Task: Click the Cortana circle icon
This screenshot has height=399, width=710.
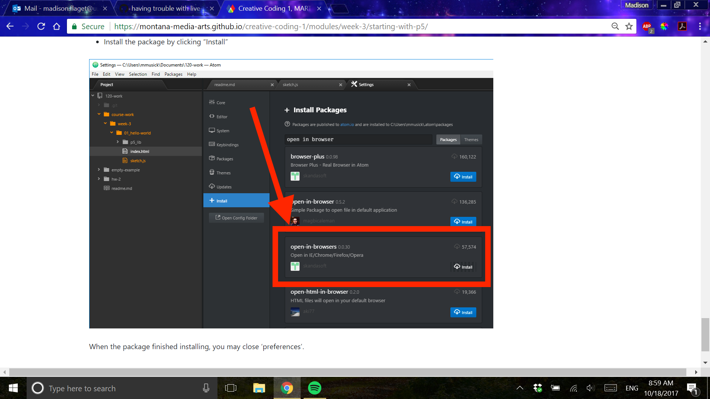Action: tap(37, 388)
